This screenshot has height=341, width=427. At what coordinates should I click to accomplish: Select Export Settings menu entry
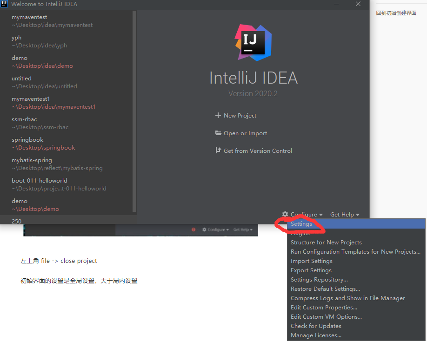356,270
